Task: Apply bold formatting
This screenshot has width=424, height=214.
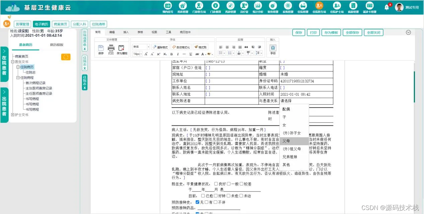Action: coord(171,54)
